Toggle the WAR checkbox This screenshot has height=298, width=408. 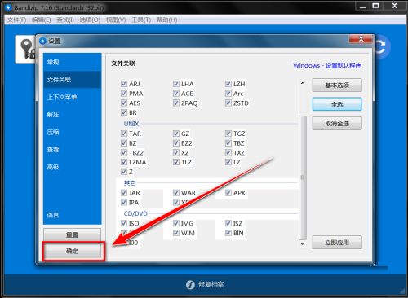(x=176, y=193)
